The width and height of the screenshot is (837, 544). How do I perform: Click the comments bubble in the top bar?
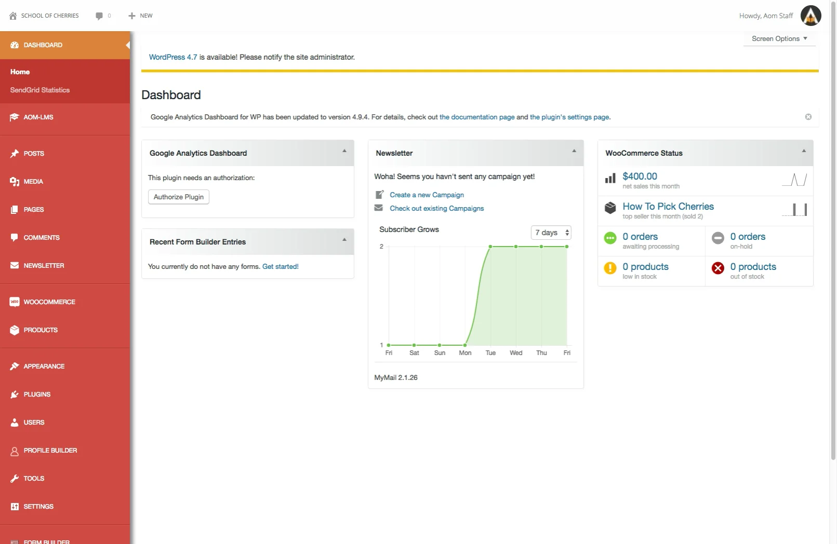pos(99,16)
